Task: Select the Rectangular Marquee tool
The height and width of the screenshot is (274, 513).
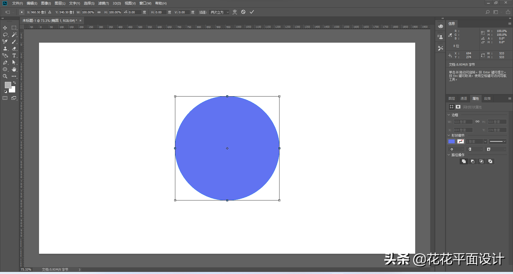Action: 14,28
